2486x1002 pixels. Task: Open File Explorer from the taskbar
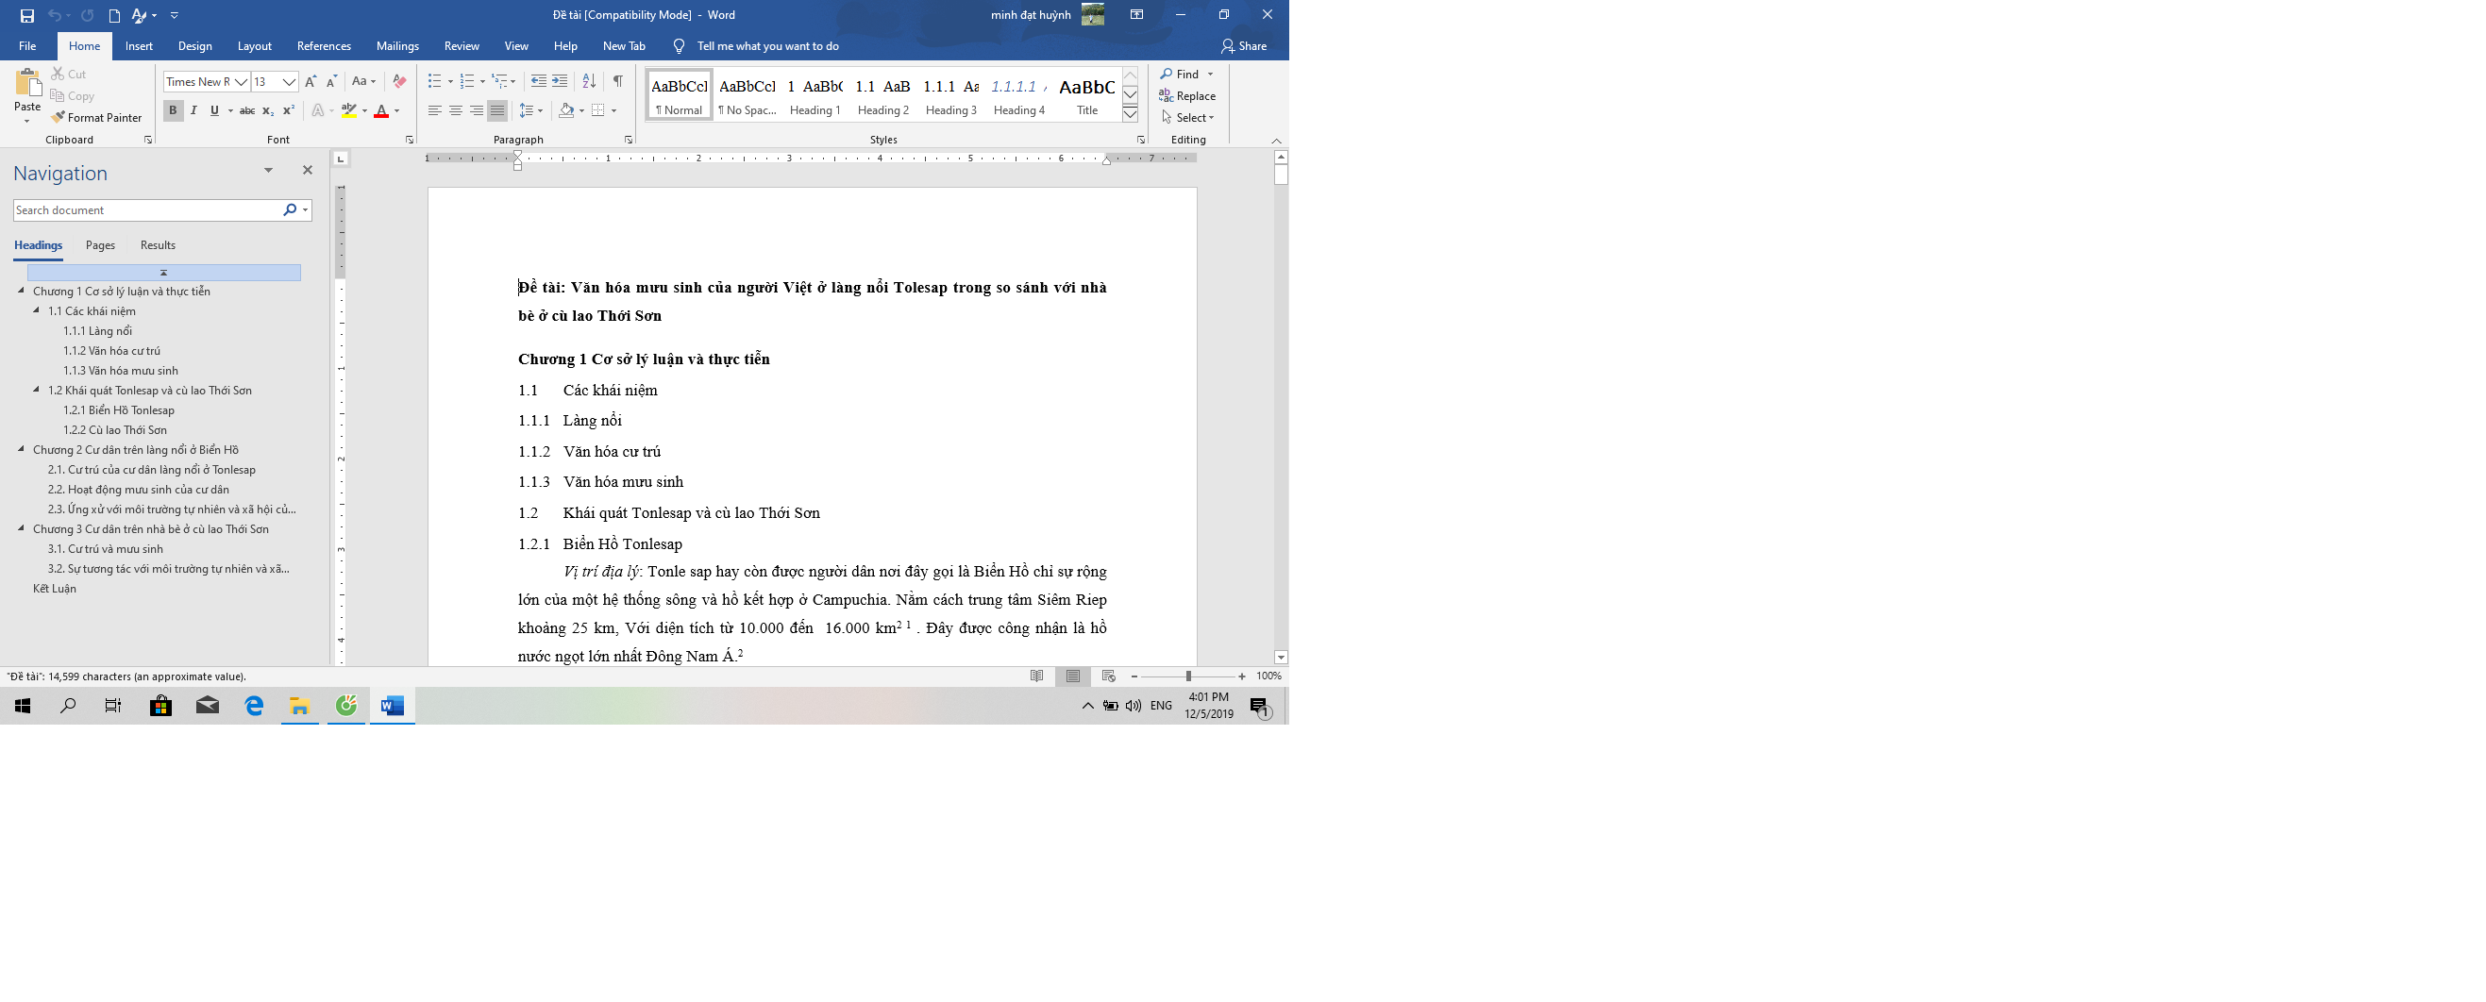point(300,707)
